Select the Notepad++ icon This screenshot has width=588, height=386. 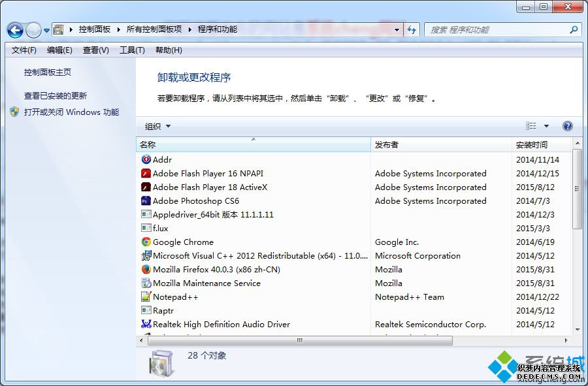click(146, 297)
